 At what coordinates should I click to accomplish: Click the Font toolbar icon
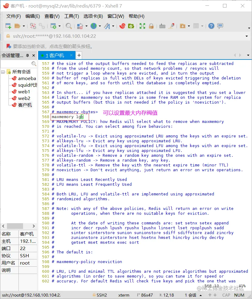click(x=107, y=26)
